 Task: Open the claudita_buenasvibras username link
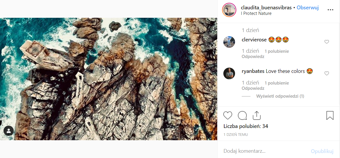(266, 8)
